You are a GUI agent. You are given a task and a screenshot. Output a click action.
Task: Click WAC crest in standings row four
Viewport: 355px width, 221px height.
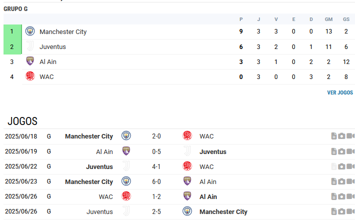[x=30, y=76]
